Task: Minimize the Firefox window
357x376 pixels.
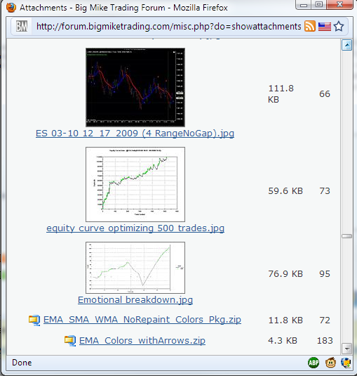Action: point(304,5)
